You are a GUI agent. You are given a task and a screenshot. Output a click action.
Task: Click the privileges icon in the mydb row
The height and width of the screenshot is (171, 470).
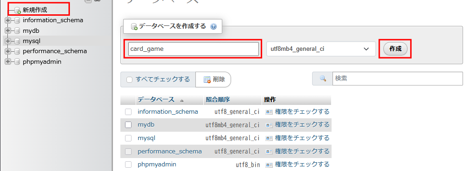point(269,125)
